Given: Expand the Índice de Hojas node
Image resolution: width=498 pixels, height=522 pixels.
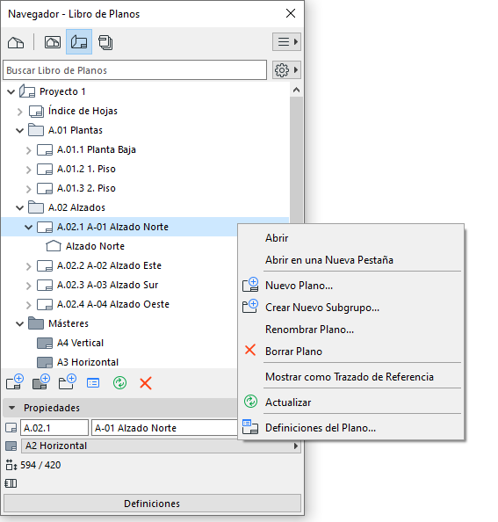Looking at the screenshot, I should click(x=20, y=112).
